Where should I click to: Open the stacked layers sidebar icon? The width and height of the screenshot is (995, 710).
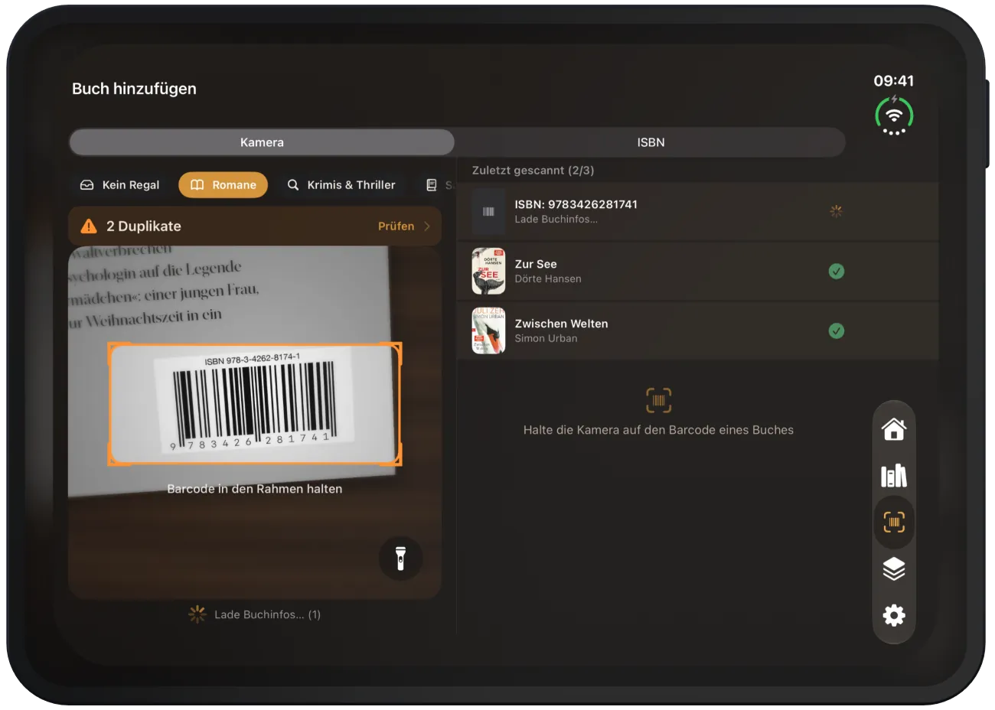pos(893,569)
